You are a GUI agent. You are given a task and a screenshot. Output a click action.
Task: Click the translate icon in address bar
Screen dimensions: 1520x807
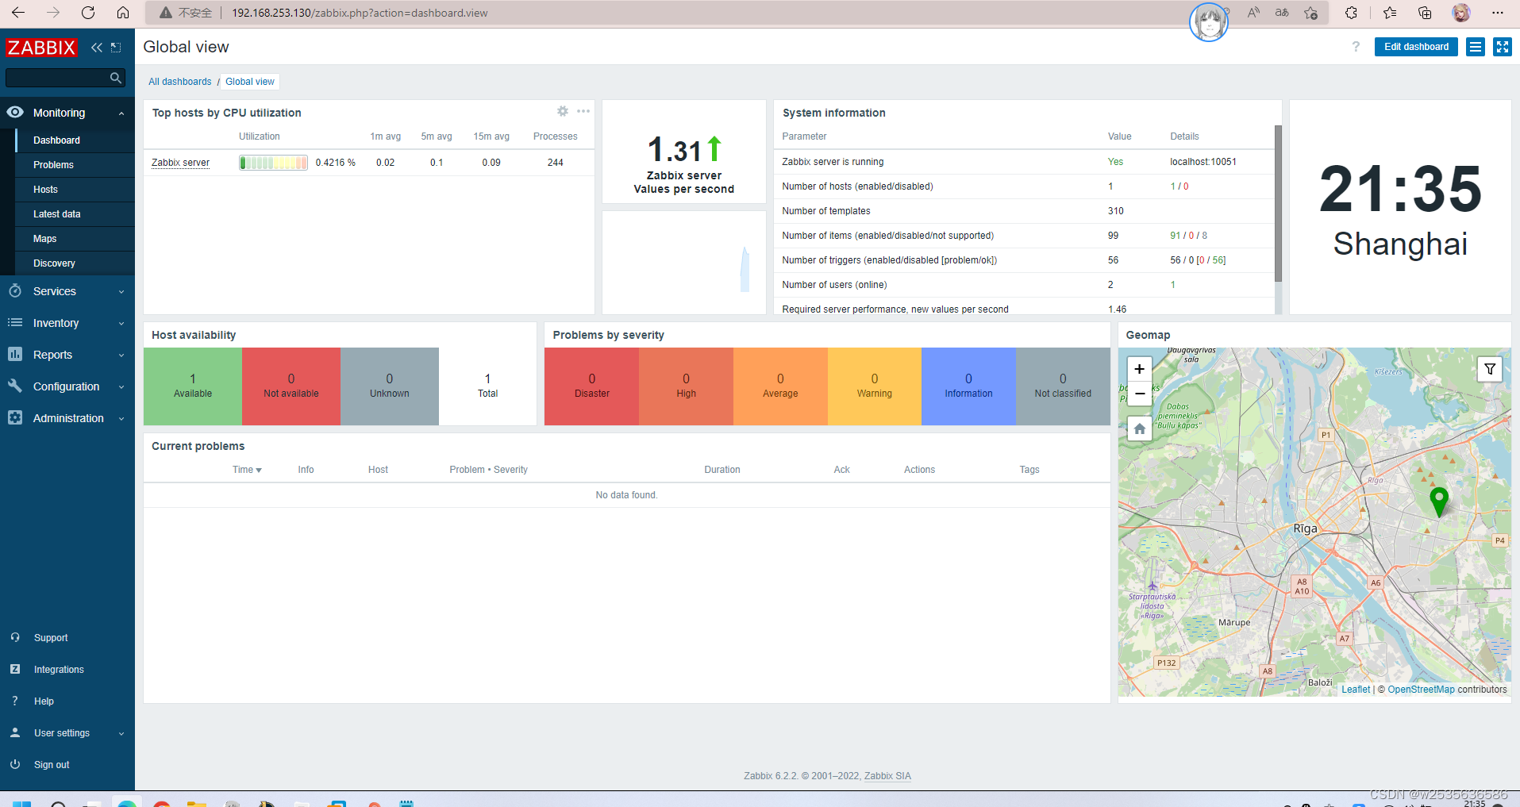coord(1282,13)
